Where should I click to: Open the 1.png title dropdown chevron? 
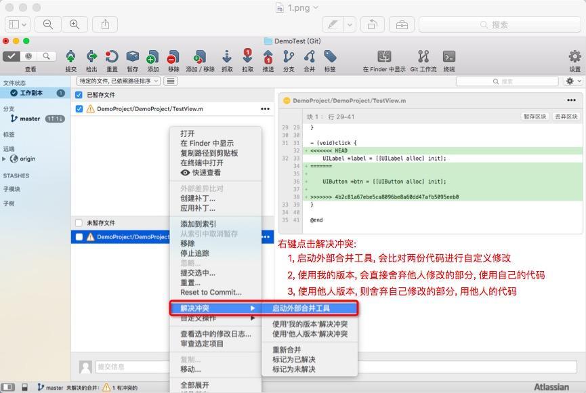(316, 7)
